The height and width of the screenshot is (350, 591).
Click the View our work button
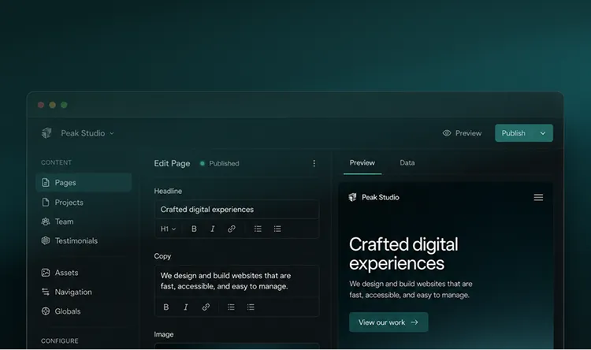(x=388, y=322)
